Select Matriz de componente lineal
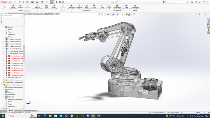The image size is (210, 118). (38, 7)
